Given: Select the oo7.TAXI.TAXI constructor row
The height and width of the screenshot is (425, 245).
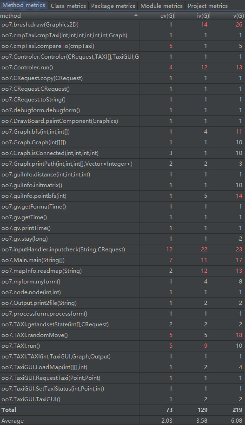Looking at the screenshot, I should click(x=122, y=357).
